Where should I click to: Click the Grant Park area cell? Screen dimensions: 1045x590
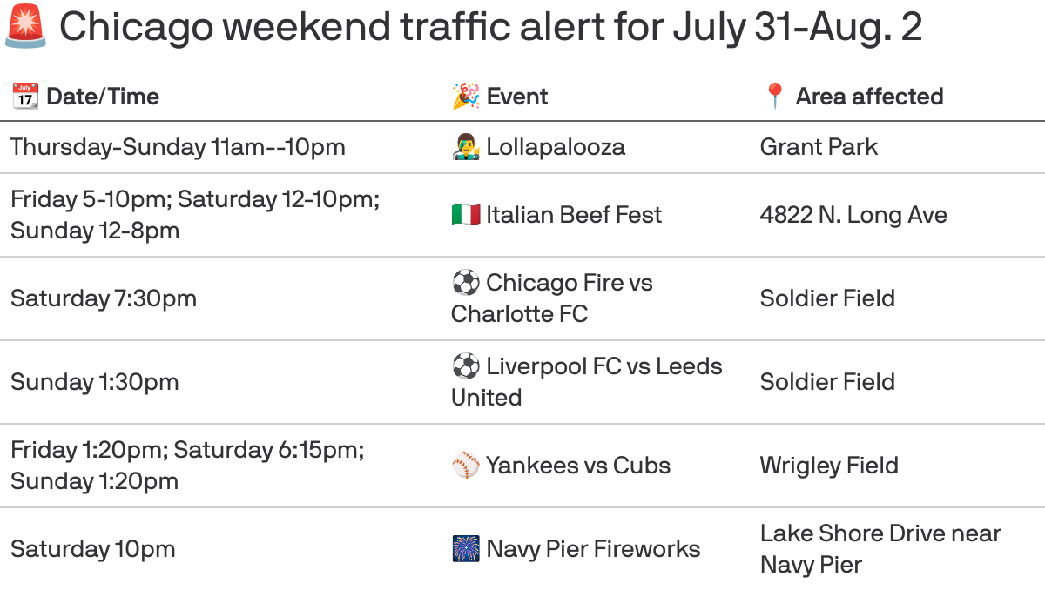click(819, 146)
